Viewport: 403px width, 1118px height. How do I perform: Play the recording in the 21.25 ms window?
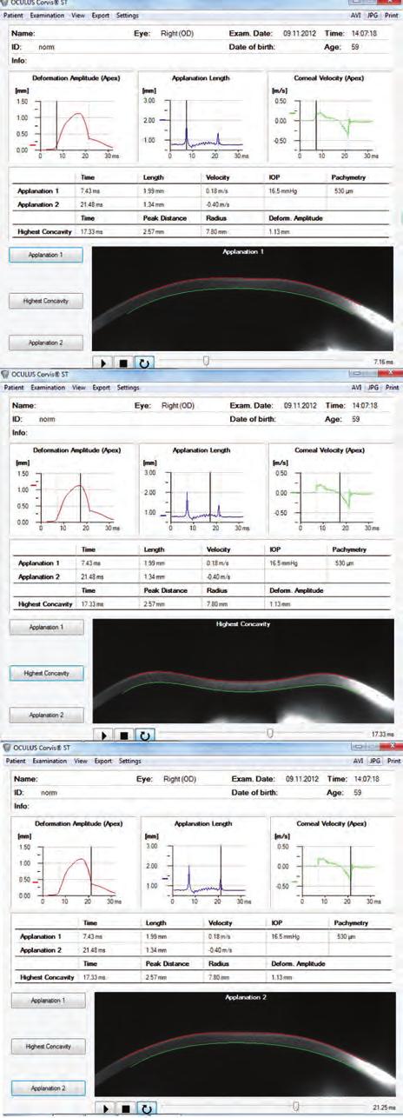coord(107,1108)
